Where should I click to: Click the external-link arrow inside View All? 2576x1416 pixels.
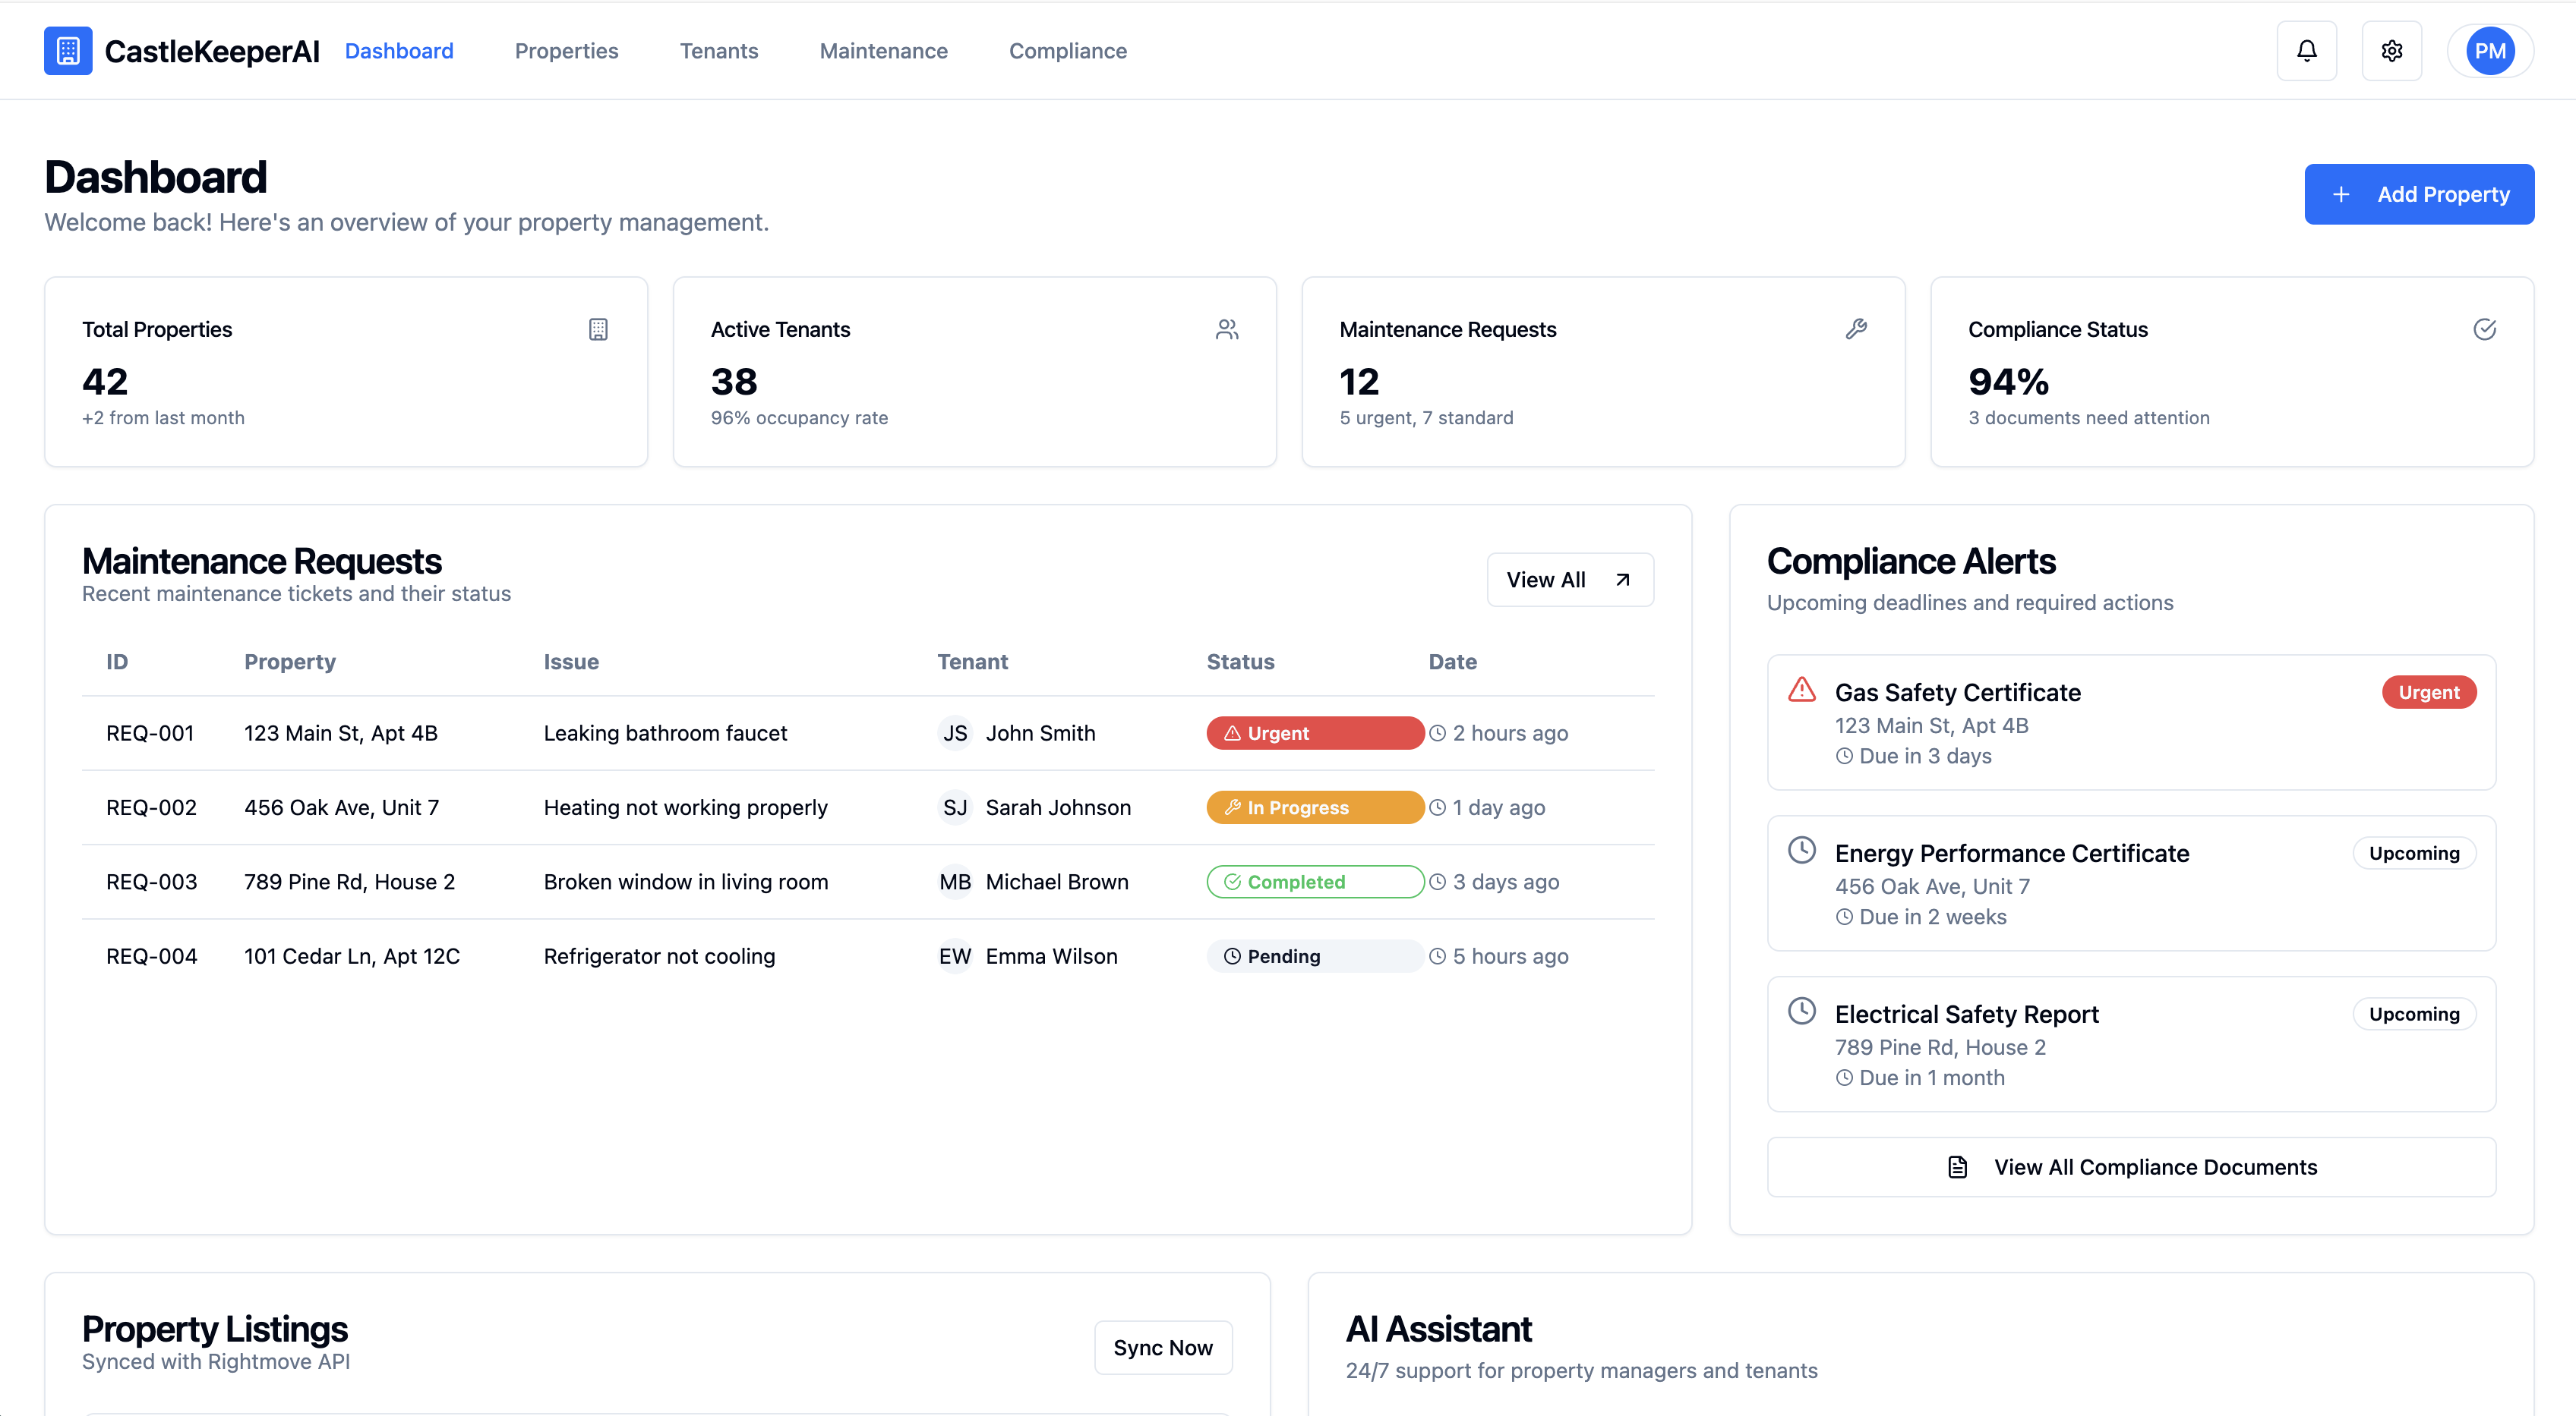(x=1622, y=578)
